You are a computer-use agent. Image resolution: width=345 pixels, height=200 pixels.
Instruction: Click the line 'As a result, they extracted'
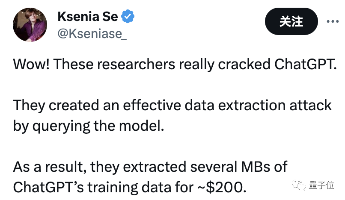coord(150,167)
